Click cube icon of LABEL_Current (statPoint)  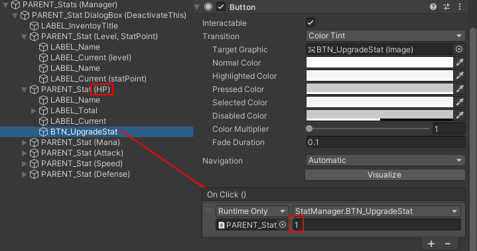44,79
